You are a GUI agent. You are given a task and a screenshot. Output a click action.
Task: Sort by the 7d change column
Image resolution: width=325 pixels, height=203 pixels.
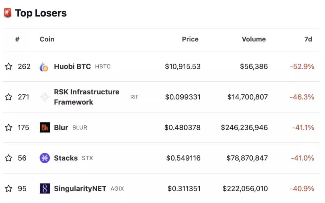click(x=308, y=39)
